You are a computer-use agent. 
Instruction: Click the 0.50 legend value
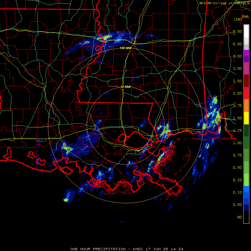click(x=237, y=168)
